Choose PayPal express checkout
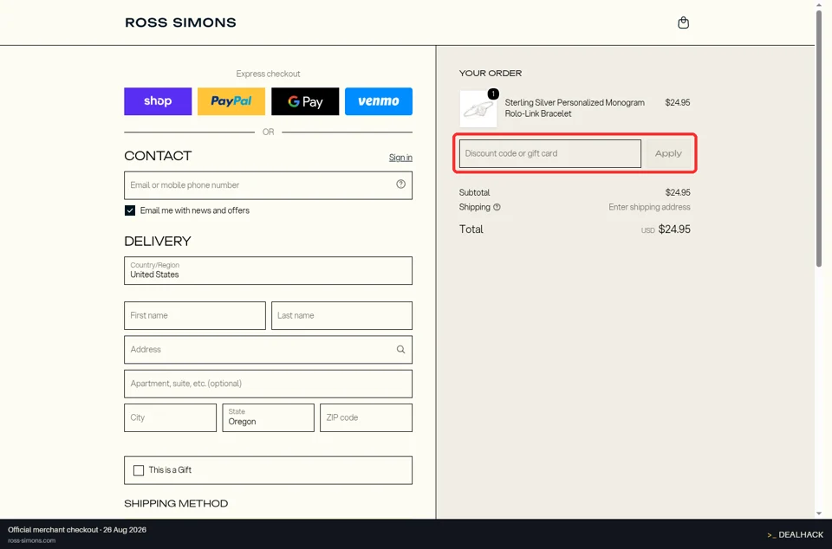This screenshot has width=832, height=549. (231, 101)
